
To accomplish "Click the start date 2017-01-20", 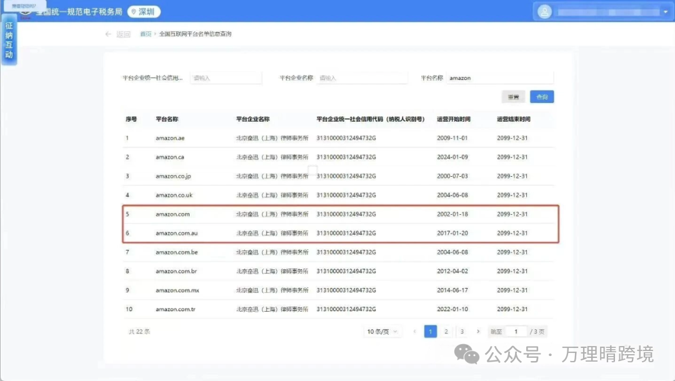I will coord(452,233).
